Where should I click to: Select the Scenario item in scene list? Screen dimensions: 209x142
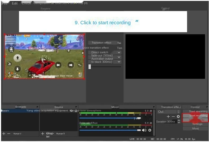coord(20,111)
